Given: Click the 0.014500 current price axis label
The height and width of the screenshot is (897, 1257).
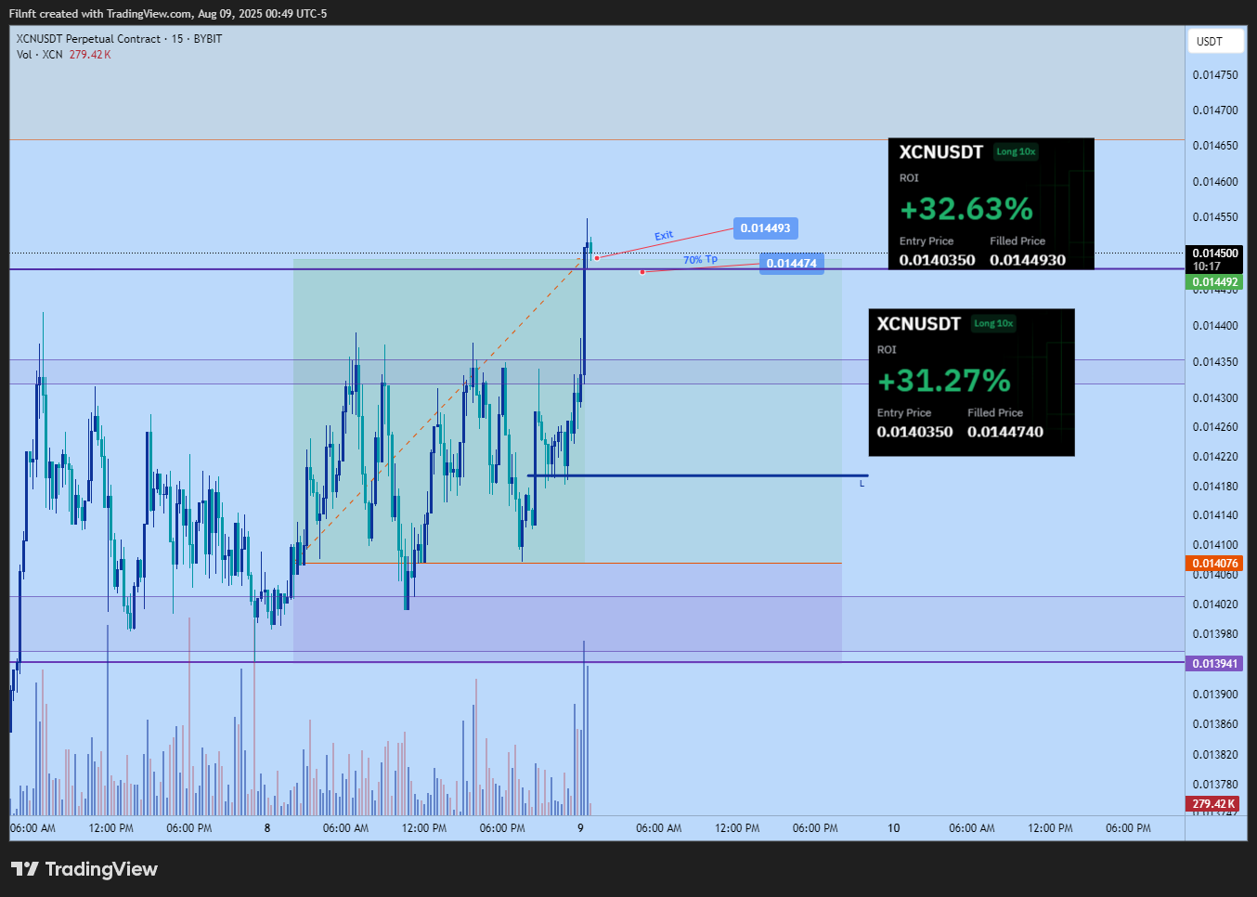Looking at the screenshot, I should 1215,259.
